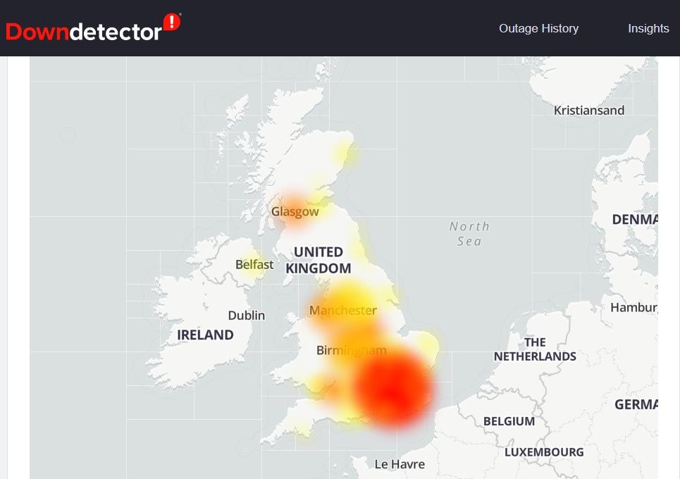Click the LUXEMBOURG country label

tap(544, 452)
